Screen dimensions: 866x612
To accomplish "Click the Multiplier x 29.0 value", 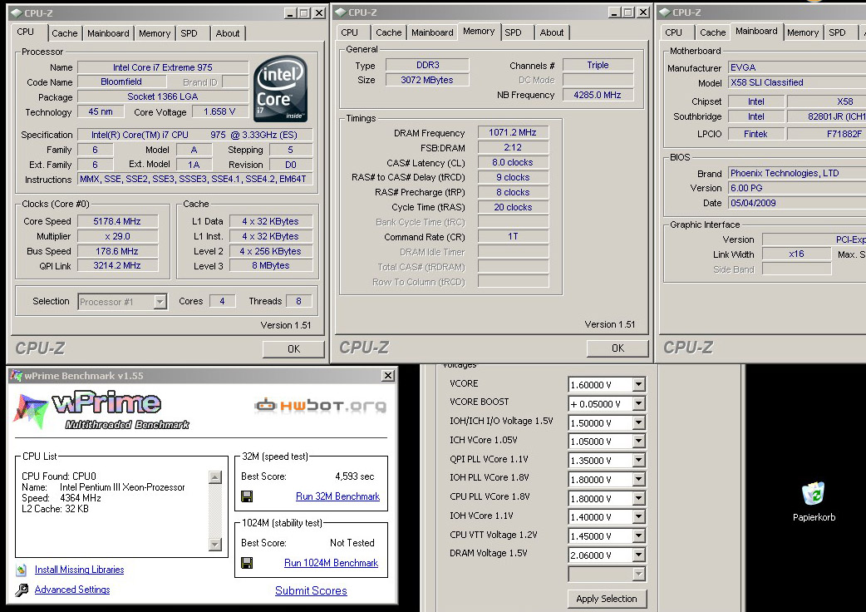I will [x=117, y=236].
